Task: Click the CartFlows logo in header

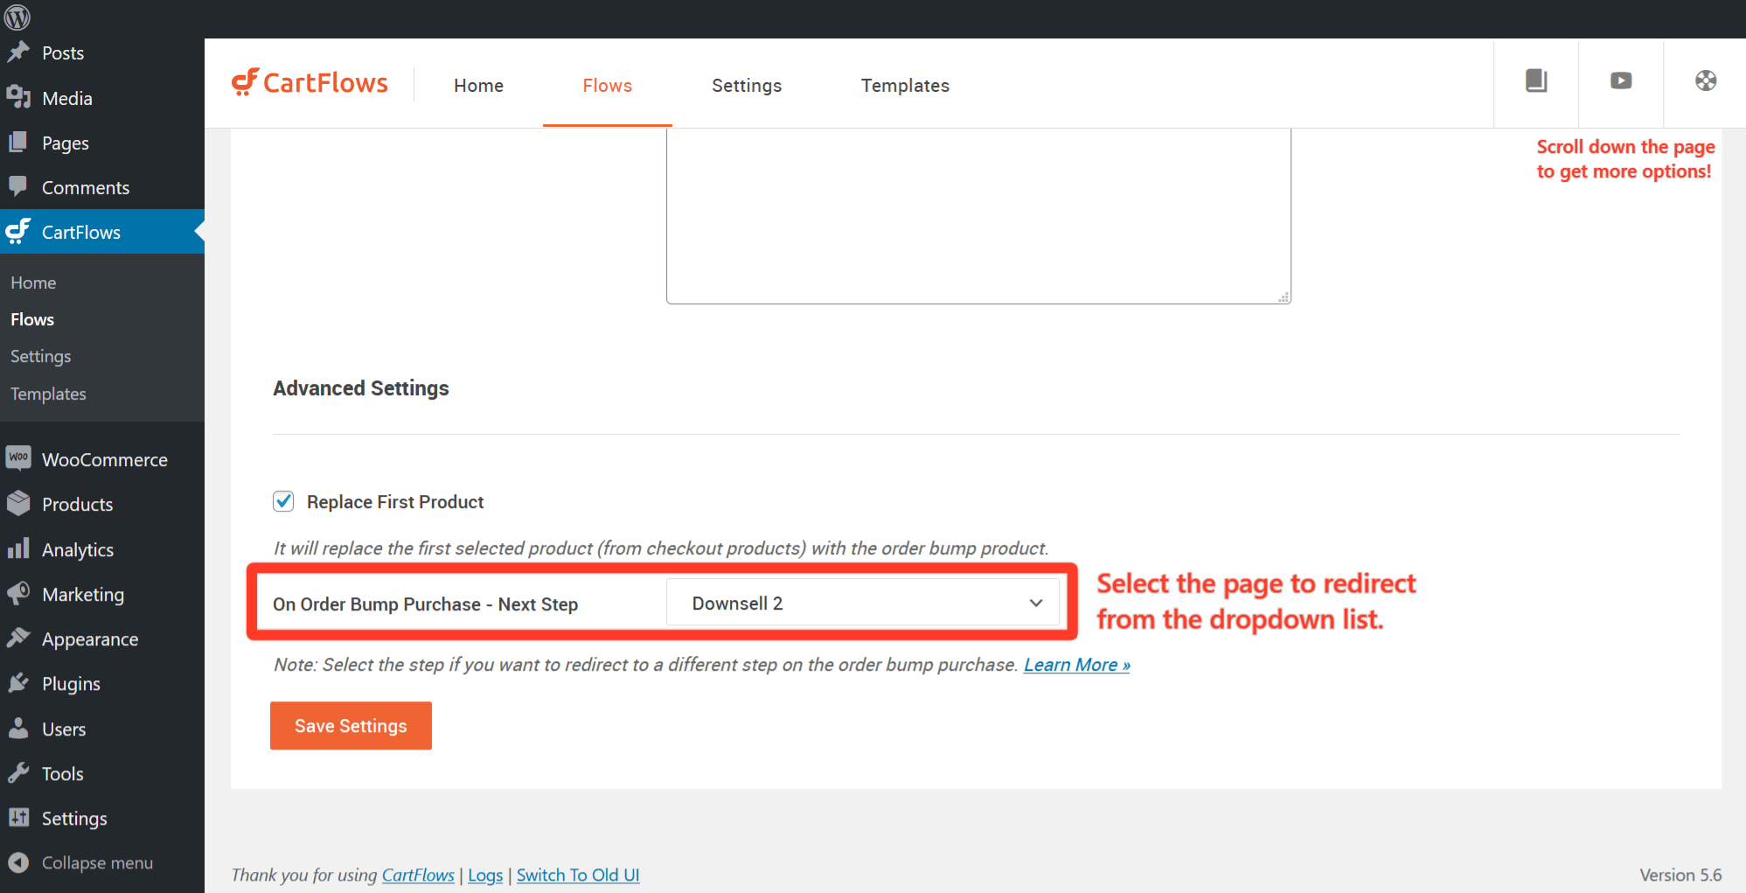Action: [310, 83]
